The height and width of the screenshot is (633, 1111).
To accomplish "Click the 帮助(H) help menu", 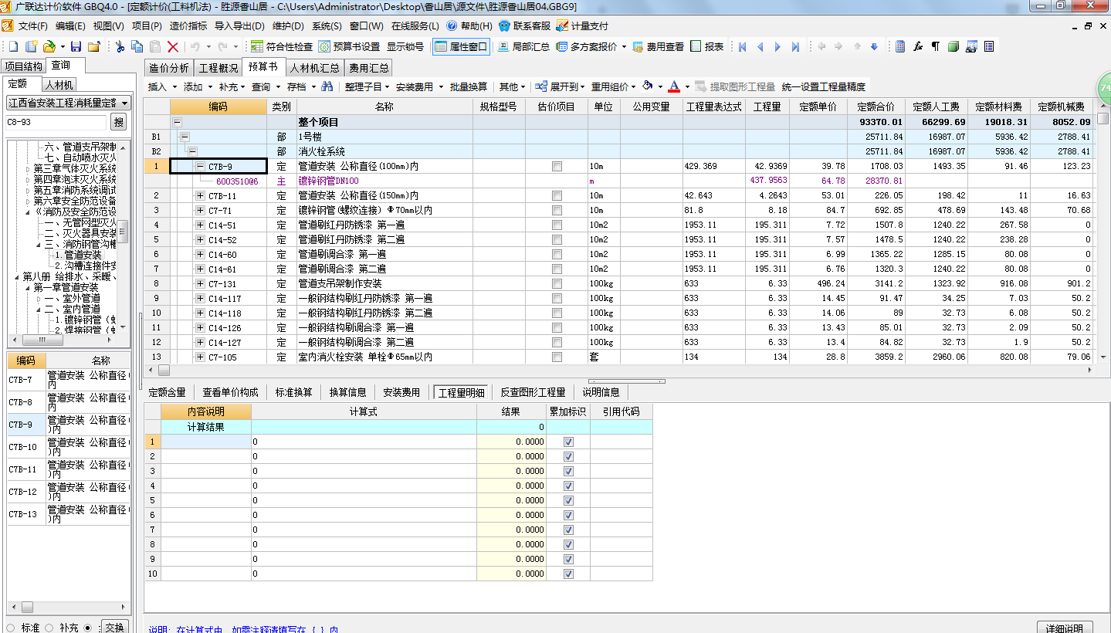I will tap(469, 25).
